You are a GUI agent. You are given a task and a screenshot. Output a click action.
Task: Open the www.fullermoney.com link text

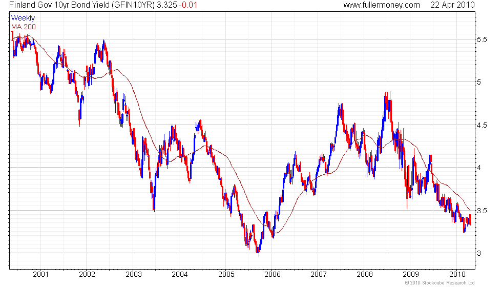tap(382, 5)
